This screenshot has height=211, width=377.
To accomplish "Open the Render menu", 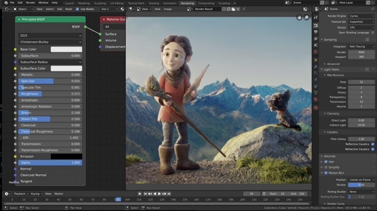I will click(x=30, y=3).
